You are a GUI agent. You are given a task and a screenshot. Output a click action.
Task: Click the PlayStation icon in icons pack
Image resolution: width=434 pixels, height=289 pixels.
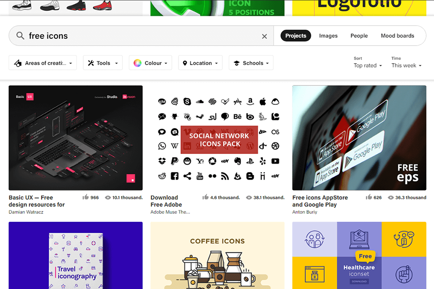point(250,161)
